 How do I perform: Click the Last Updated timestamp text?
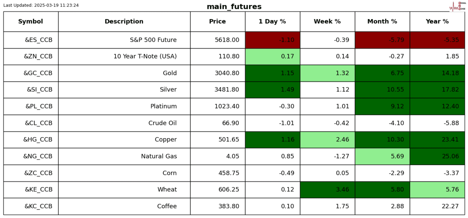(x=41, y=5)
